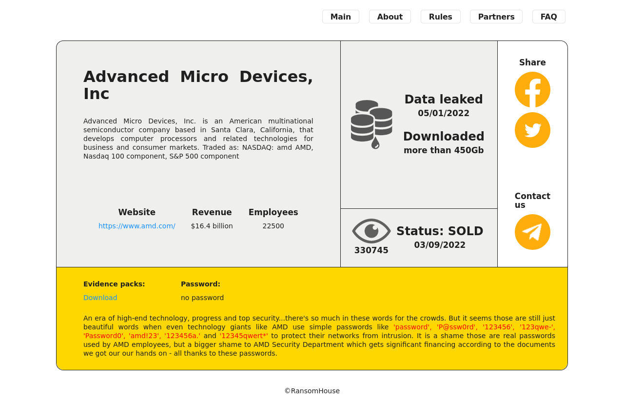Click the $16.4 billion revenue value

[212, 226]
